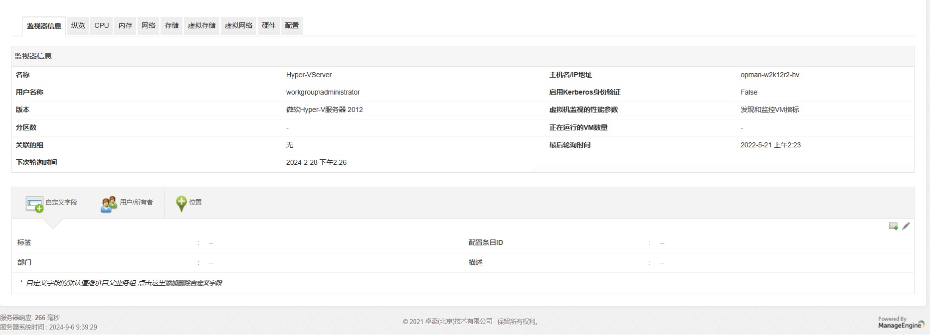Click the 最后轮询时间 label
930x335 pixels.
click(570, 145)
